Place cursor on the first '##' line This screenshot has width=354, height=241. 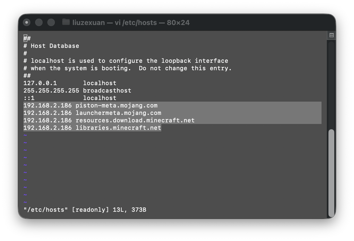pyautogui.click(x=27, y=38)
